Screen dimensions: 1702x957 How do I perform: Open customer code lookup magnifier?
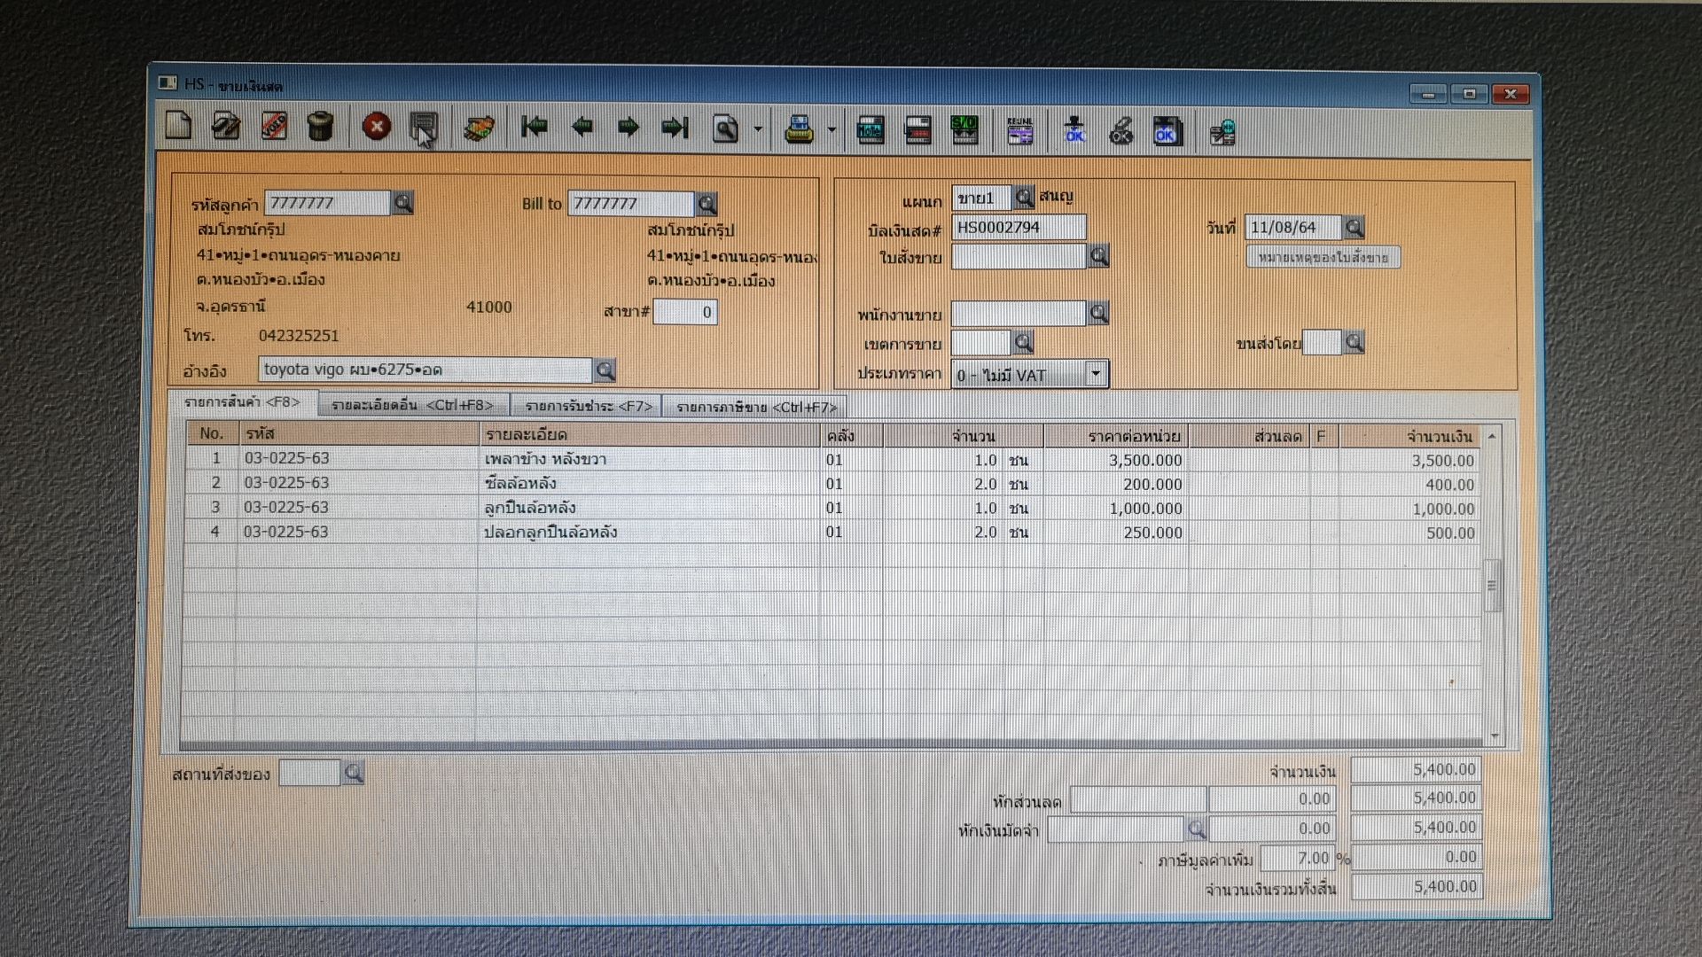tap(403, 203)
